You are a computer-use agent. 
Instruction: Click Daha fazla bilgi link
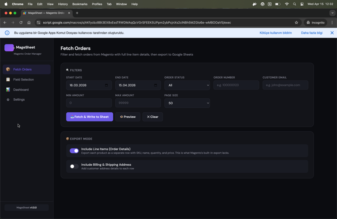[x=312, y=33]
